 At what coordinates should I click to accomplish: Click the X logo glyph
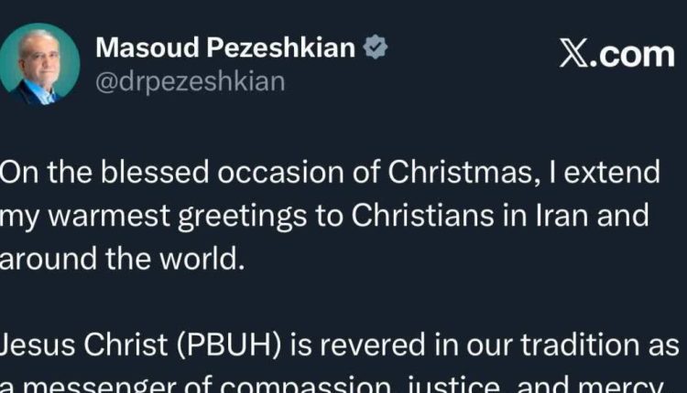click(x=575, y=55)
